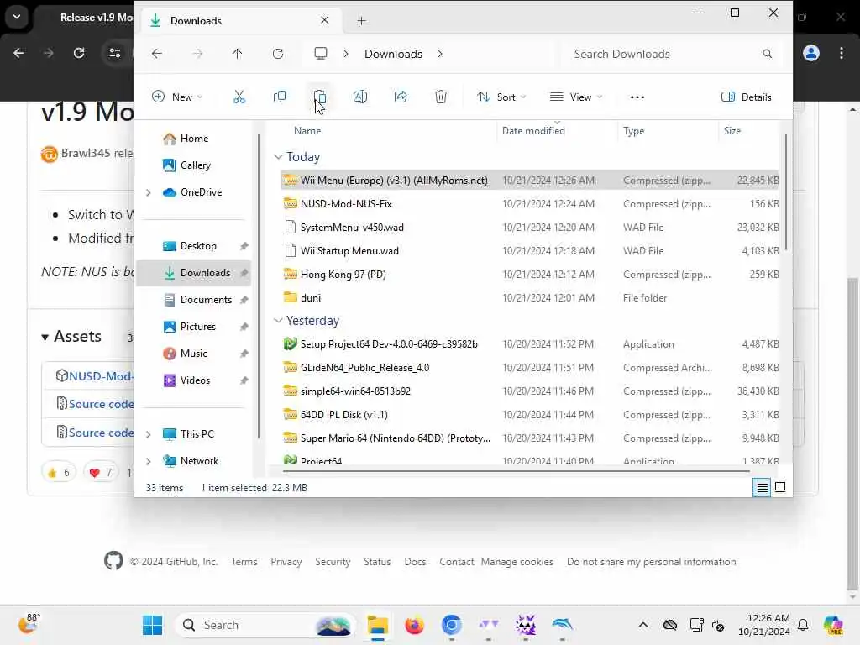
Task: Open the browser three-dot menu
Action: tap(842, 53)
